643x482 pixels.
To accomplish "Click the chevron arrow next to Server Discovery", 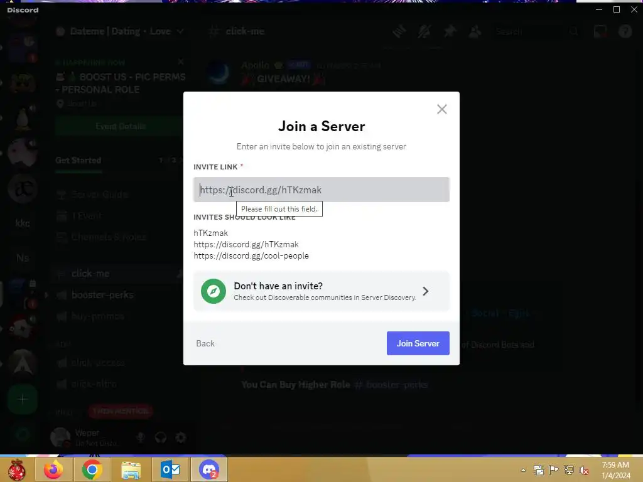I will [426, 291].
